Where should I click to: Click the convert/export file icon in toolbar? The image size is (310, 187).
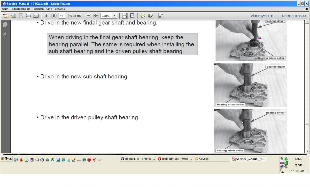click(x=13, y=15)
